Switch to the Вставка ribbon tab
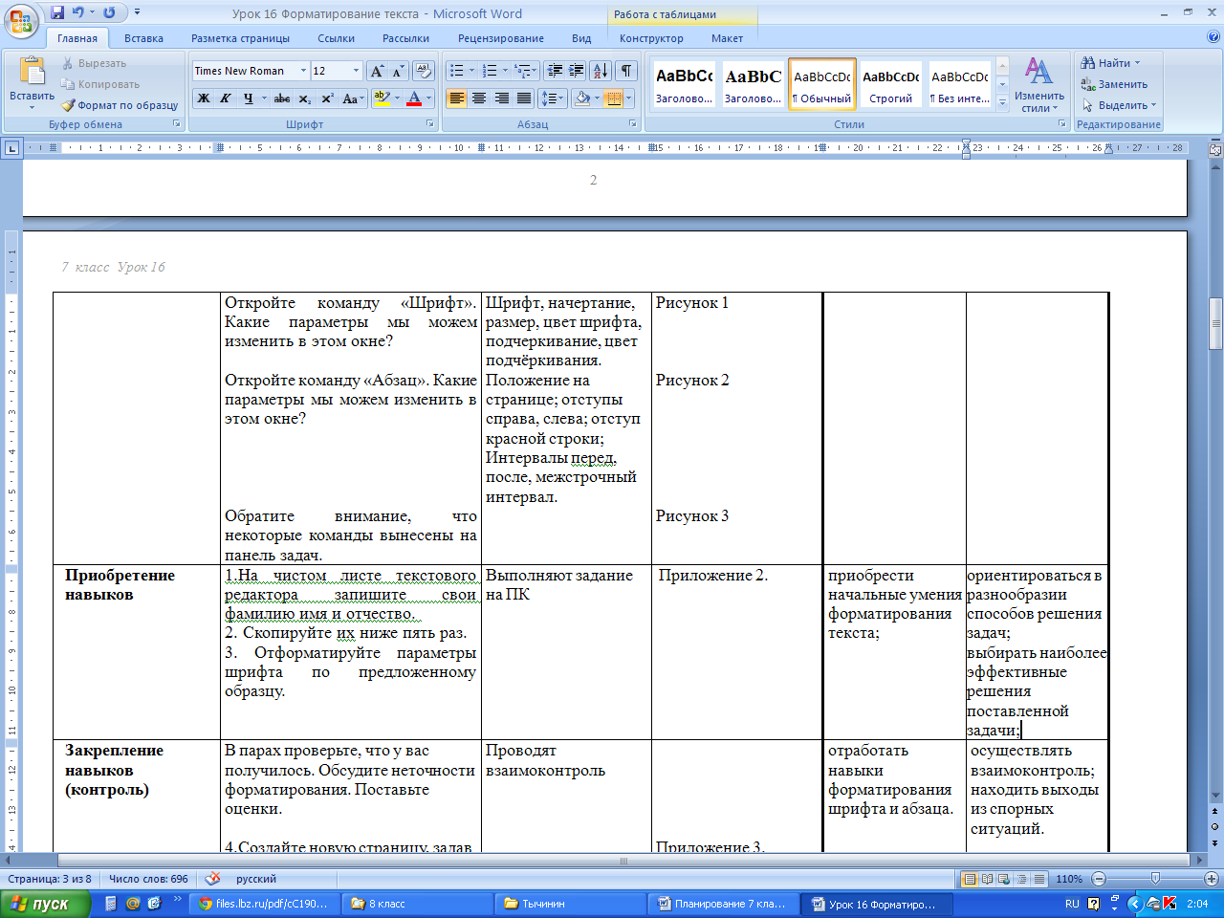 [143, 38]
